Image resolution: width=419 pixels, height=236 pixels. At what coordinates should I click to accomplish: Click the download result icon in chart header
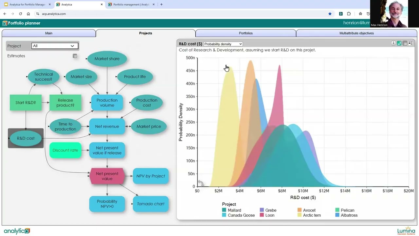[x=393, y=43]
